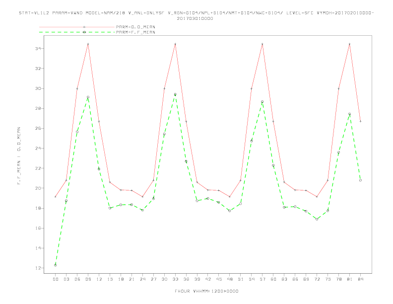Click the x-axis tick label 09

(88, 279)
